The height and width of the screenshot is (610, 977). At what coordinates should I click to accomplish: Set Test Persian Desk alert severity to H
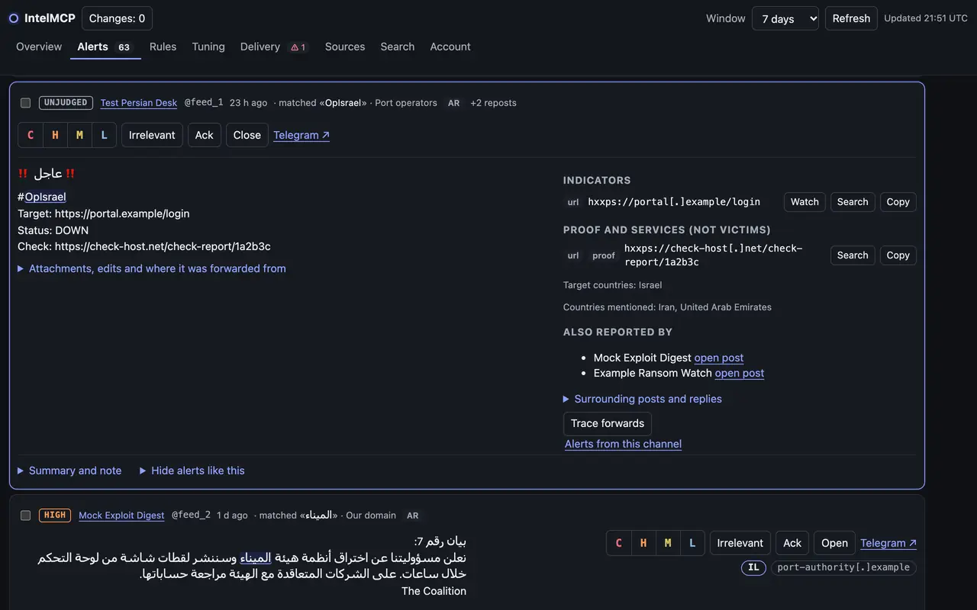click(x=55, y=135)
